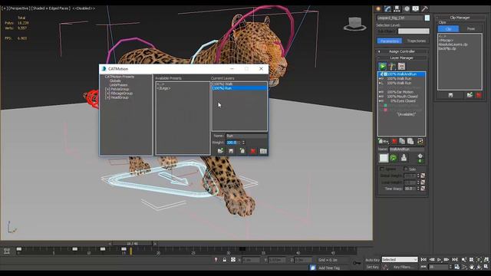Toggle visibility of Eyes Closed layer

coord(381,100)
